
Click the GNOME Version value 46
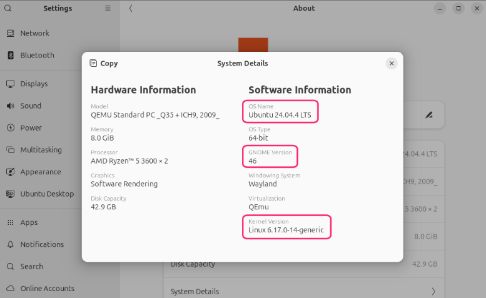click(252, 161)
